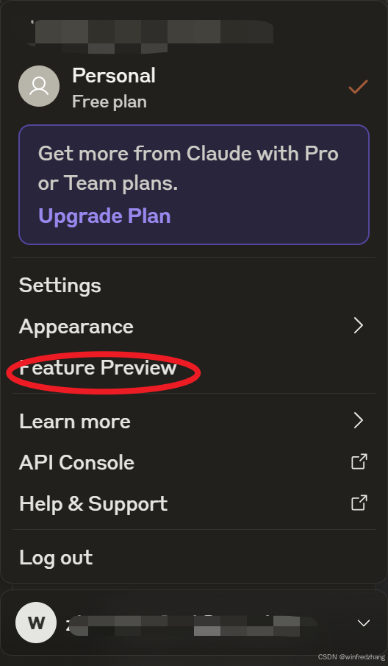Click the Pro or Team plans banner
388x666 pixels.
pos(194,184)
